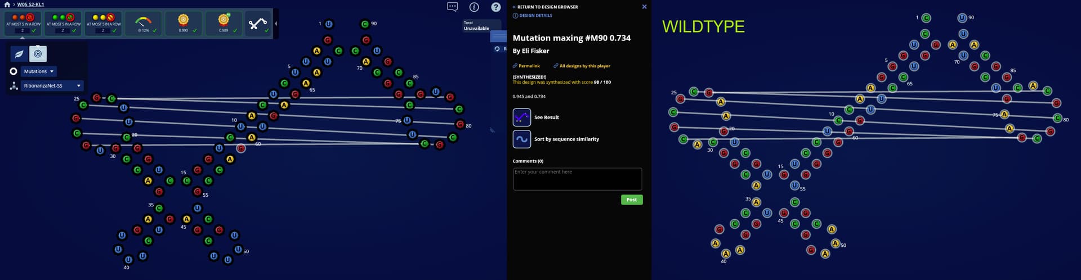Open the Mutations dropdown

click(39, 71)
